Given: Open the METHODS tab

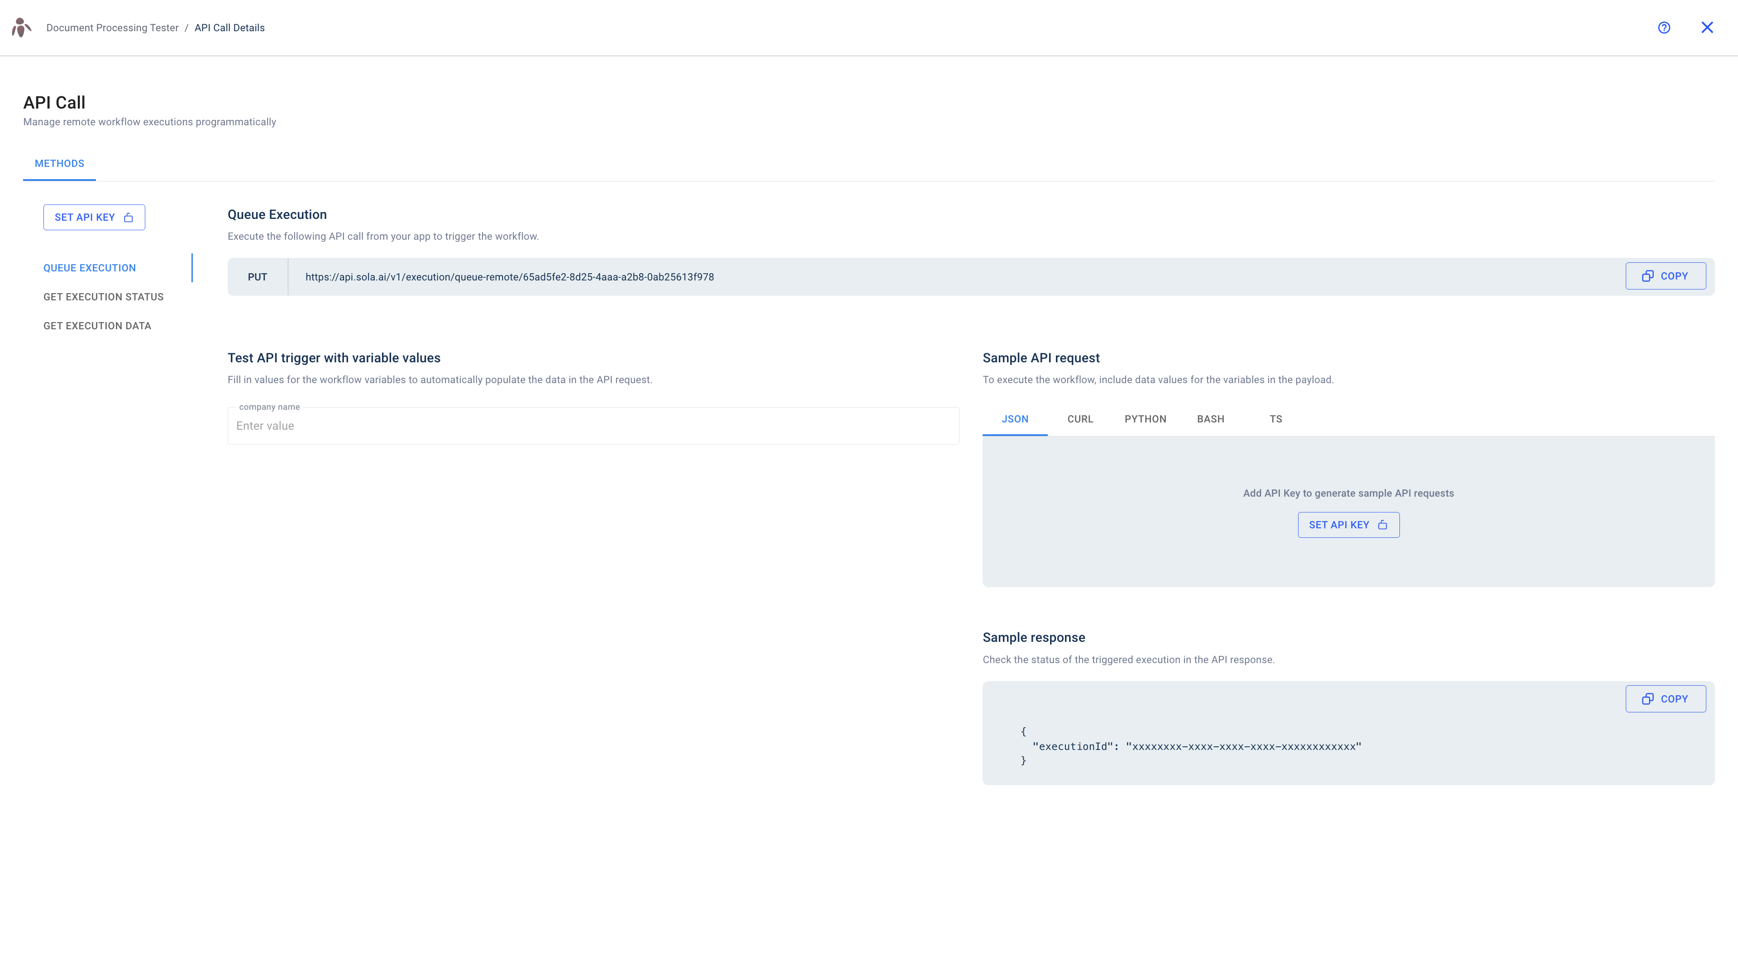Looking at the screenshot, I should [x=59, y=163].
